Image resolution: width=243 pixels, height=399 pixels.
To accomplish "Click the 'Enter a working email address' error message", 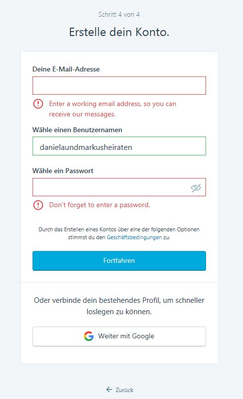I will click(112, 109).
